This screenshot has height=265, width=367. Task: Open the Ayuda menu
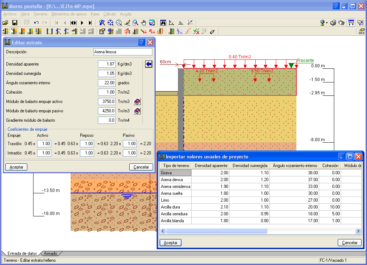point(125,14)
